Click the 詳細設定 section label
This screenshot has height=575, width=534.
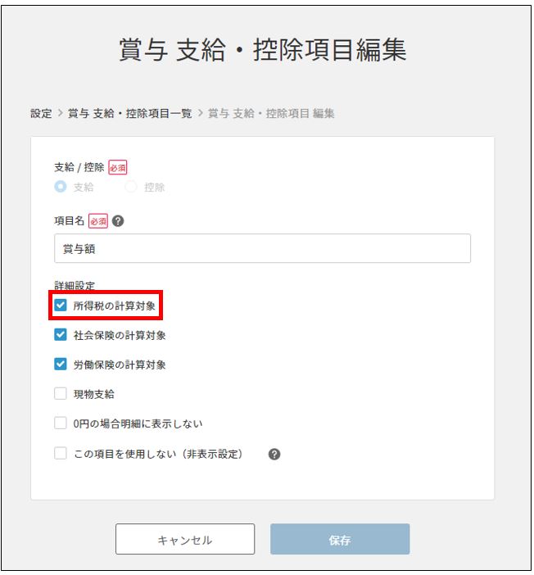tap(75, 287)
